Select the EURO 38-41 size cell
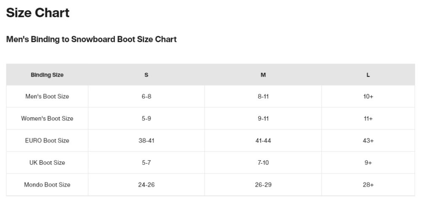The image size is (431, 222). [146, 140]
